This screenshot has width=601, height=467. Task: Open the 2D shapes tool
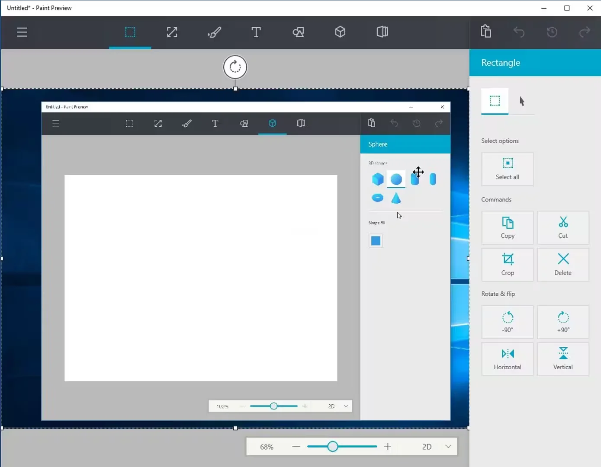tap(298, 32)
